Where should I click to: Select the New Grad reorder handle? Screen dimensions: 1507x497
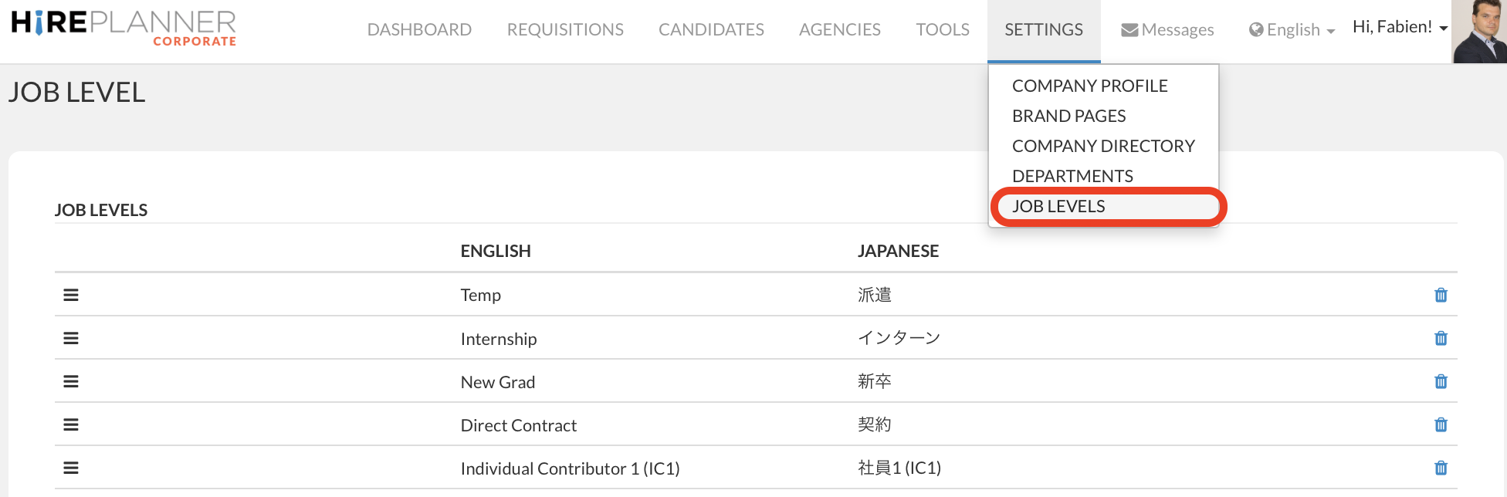(x=71, y=381)
